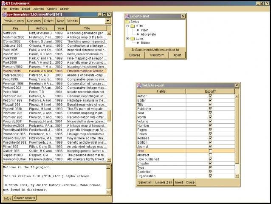This screenshot has height=204, width=271.
Task: Open the Export menu
Action: click(x=26, y=8)
